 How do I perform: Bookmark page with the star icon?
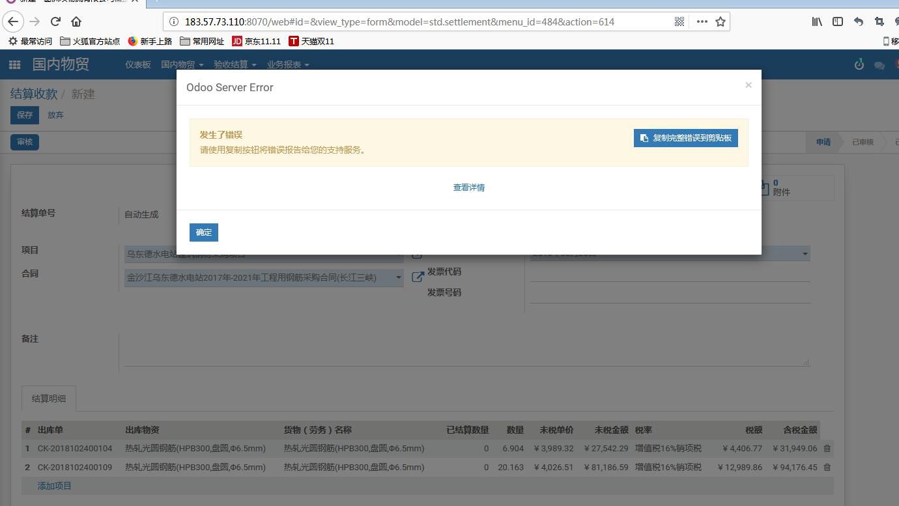pos(721,21)
